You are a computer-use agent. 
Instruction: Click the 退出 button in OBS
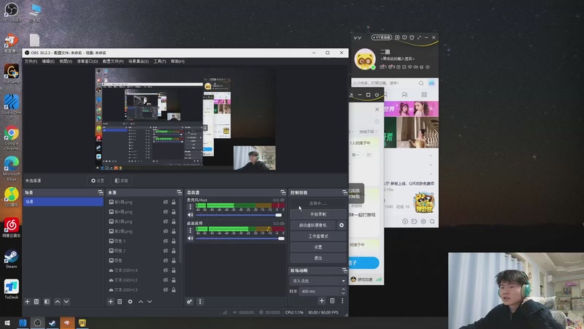(x=318, y=258)
